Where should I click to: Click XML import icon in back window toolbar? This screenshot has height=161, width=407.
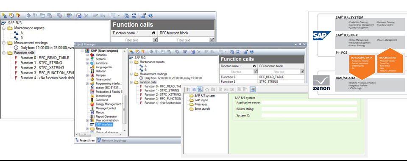tap(134, 16)
